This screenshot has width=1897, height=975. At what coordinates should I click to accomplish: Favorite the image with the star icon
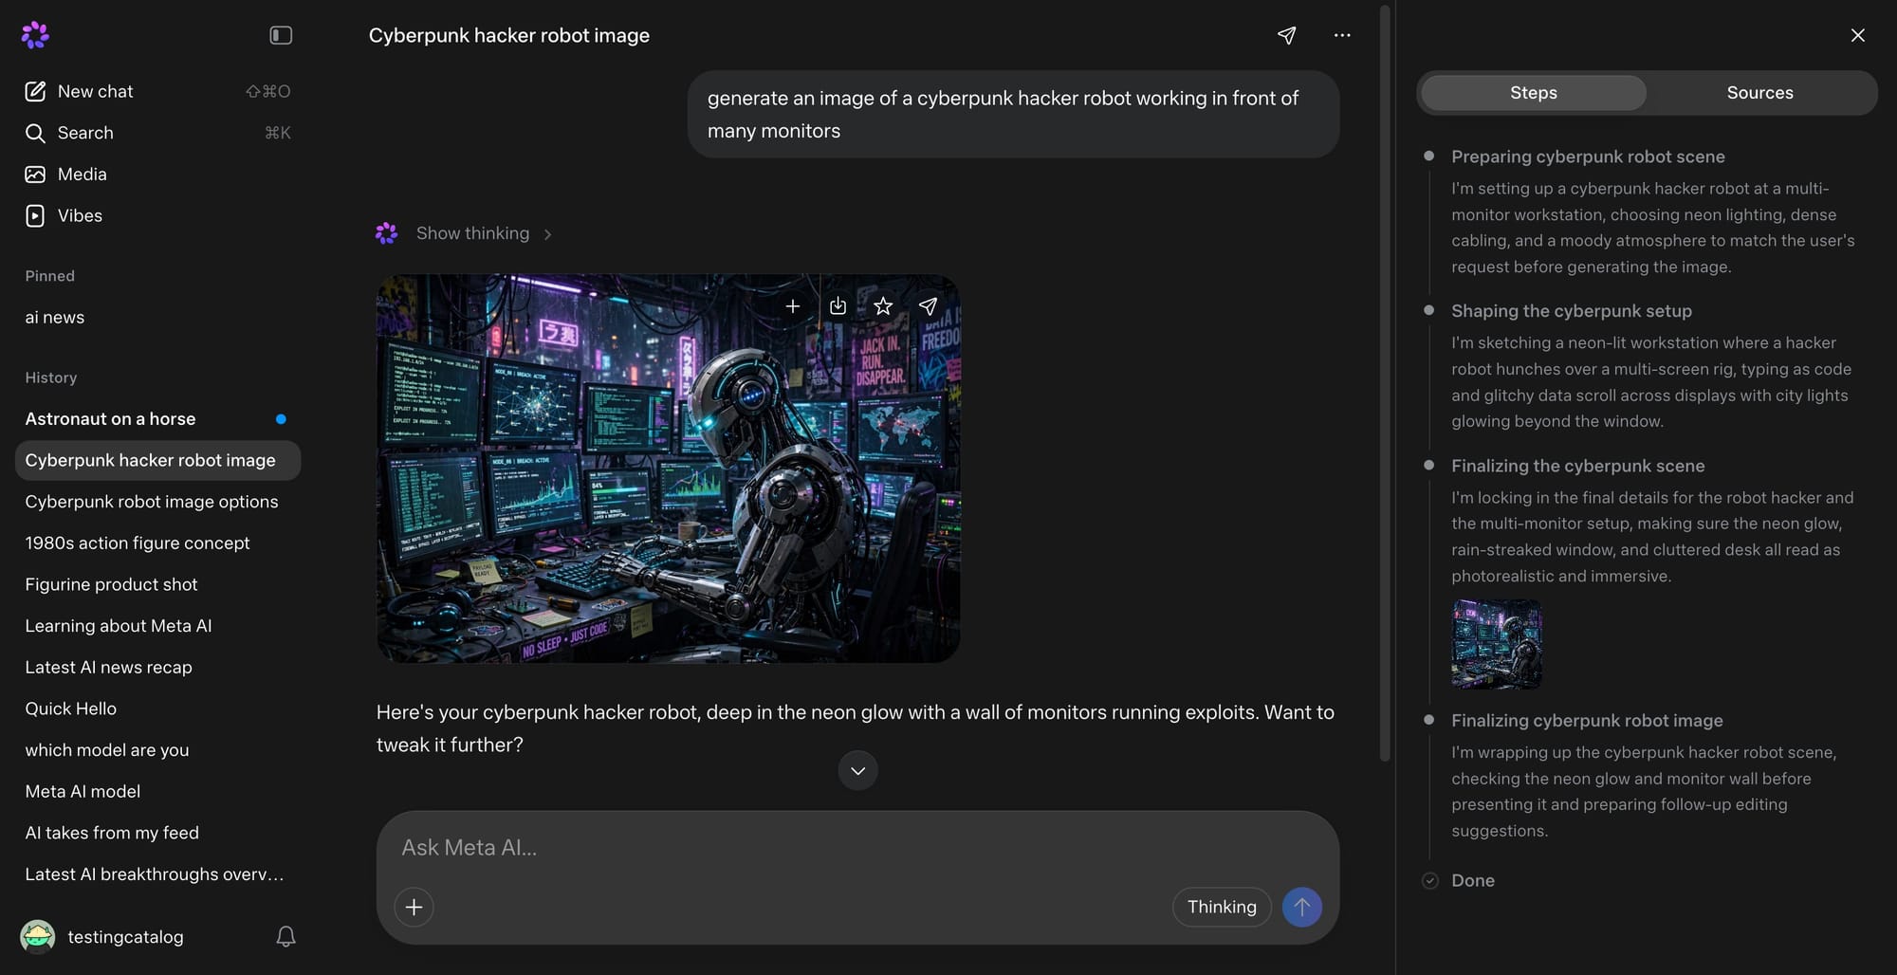coord(883,306)
